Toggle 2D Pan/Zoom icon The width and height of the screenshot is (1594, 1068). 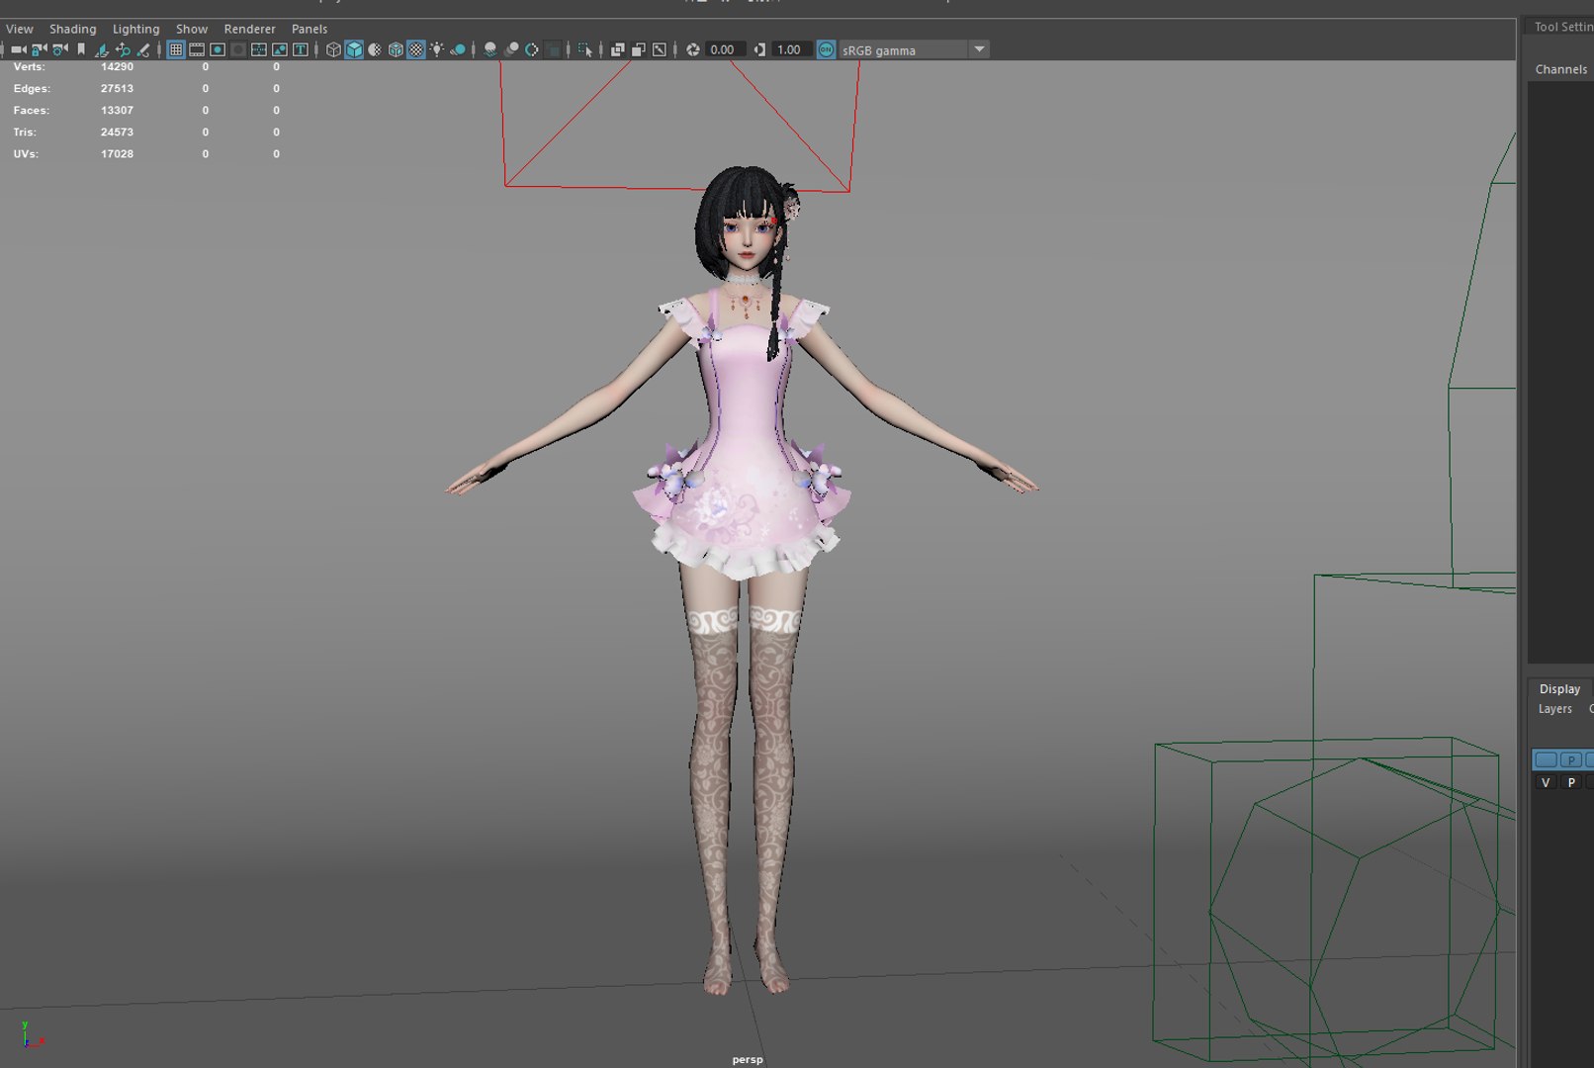123,49
